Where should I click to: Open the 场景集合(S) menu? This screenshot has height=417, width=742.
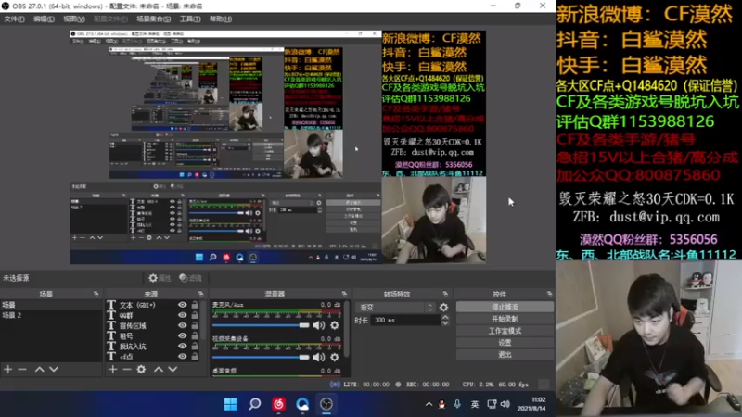tap(153, 19)
